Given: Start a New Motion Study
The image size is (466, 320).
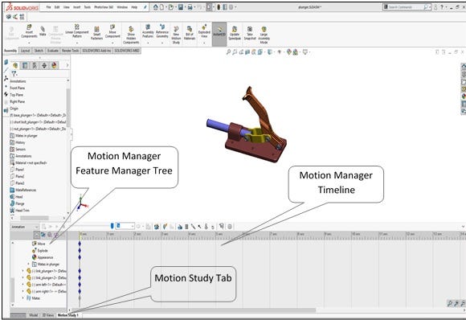Looking at the screenshot, I should [176, 35].
